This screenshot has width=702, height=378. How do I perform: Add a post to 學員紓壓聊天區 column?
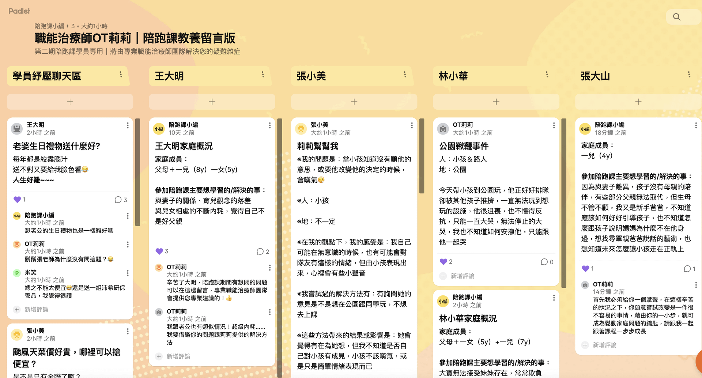70,102
